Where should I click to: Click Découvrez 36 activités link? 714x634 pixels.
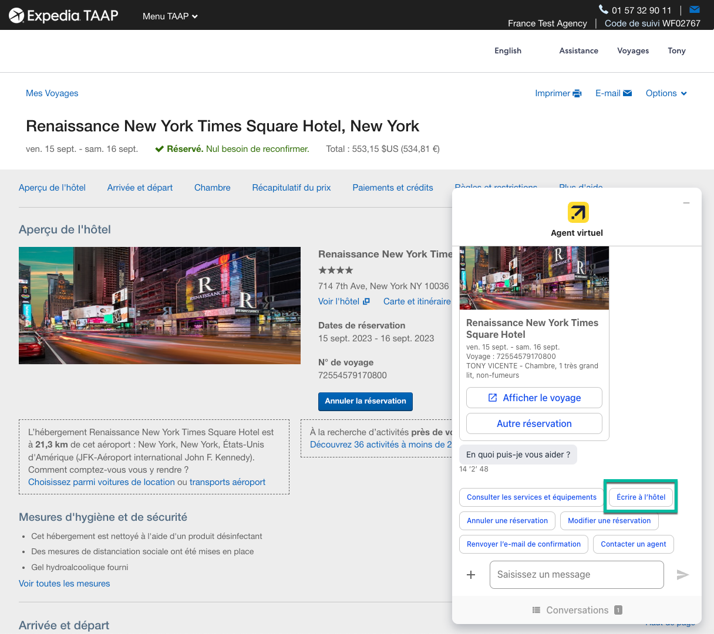pos(381,445)
